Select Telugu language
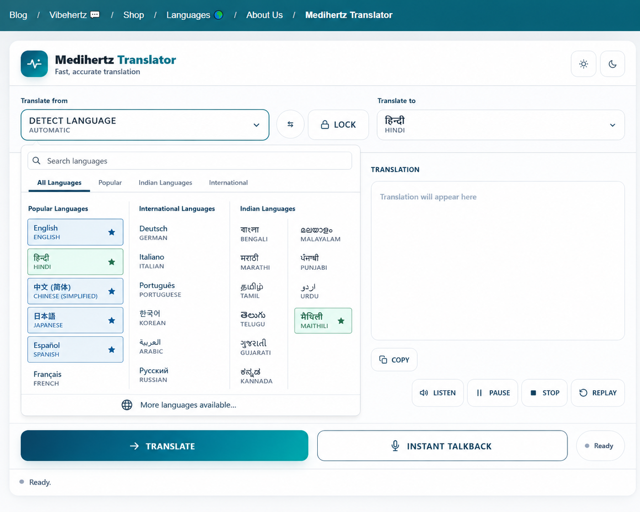 [x=253, y=319]
